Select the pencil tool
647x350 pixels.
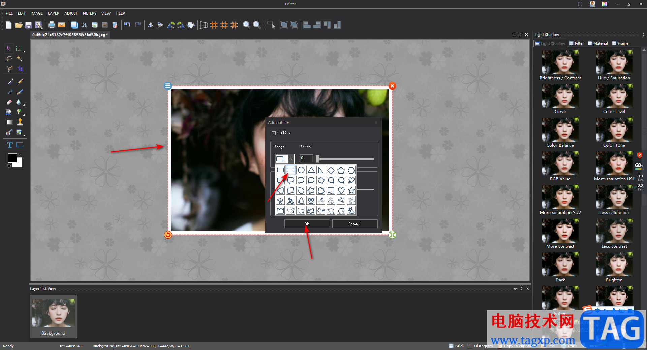(20, 82)
